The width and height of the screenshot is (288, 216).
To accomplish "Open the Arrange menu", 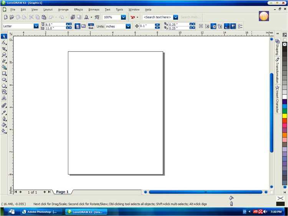I will 63,9.
